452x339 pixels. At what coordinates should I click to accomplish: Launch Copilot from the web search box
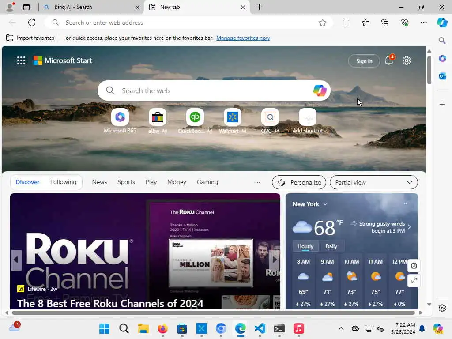click(320, 90)
